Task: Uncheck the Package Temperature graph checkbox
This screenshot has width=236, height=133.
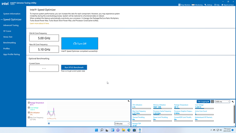Action: 29,103
